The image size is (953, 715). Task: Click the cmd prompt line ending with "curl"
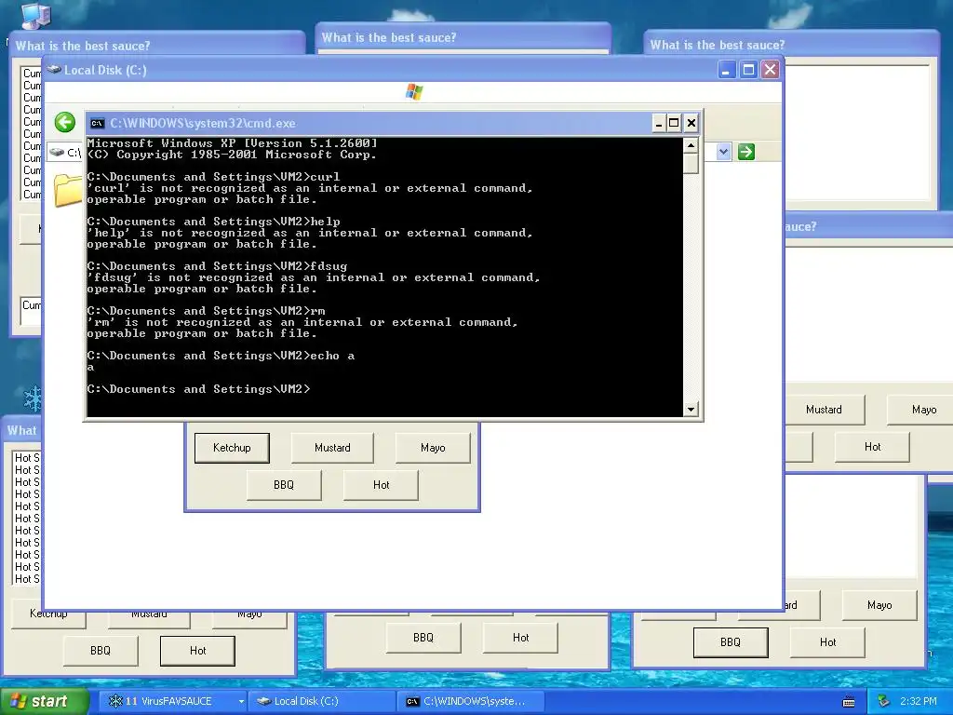pyautogui.click(x=213, y=177)
